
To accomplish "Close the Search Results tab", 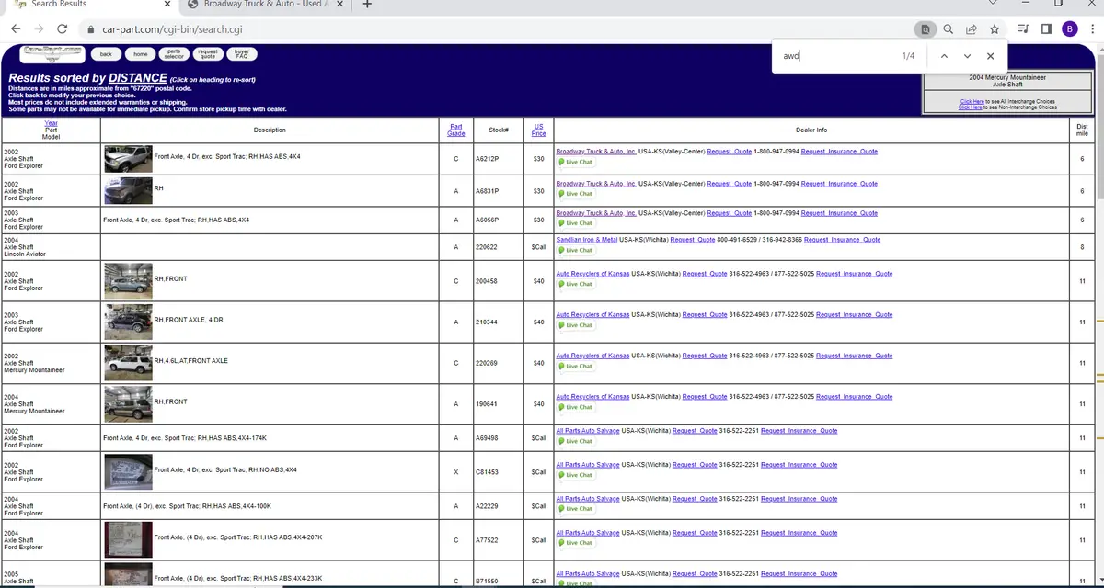I will point(167,5).
